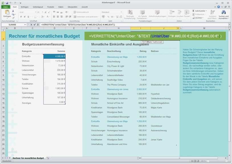Click the Suchen und Auswählen binoculars icon

(x=223, y=12)
